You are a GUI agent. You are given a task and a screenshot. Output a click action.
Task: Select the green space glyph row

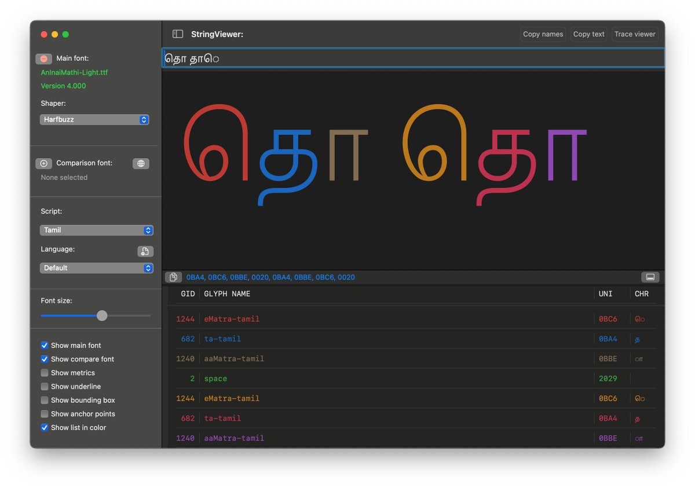[x=416, y=379]
